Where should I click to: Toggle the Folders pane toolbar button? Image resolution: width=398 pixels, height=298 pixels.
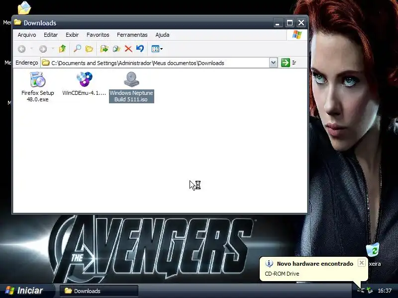89,49
